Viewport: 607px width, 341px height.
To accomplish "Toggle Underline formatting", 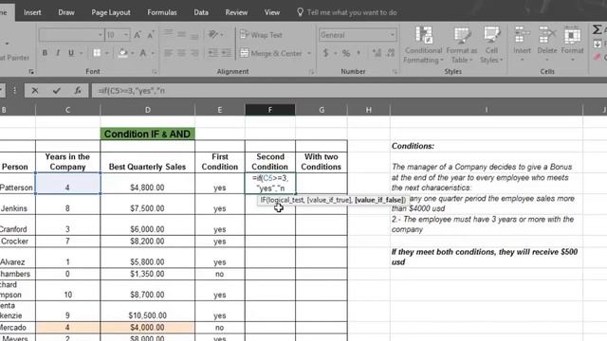I will [x=71, y=53].
